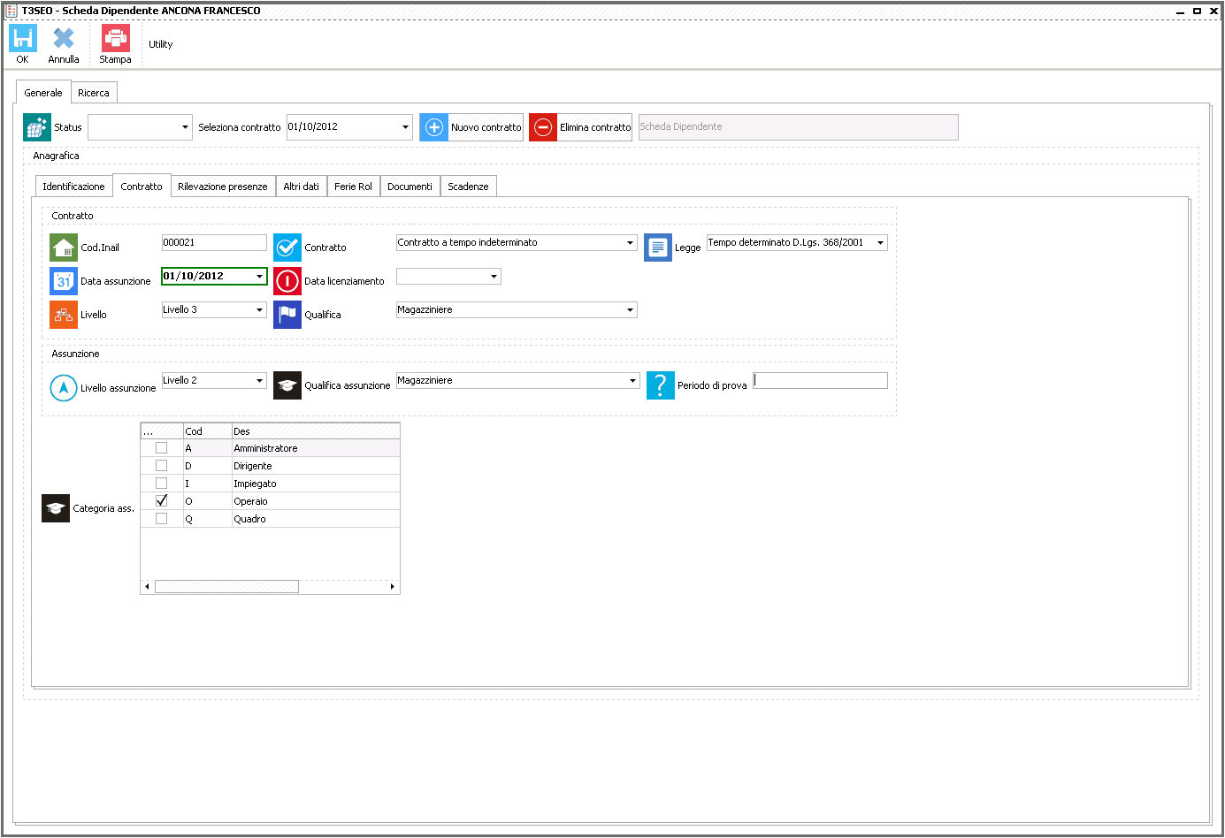Click the Cod.Inail house icon
Viewport: 1225px width, 838px height.
coord(64,247)
